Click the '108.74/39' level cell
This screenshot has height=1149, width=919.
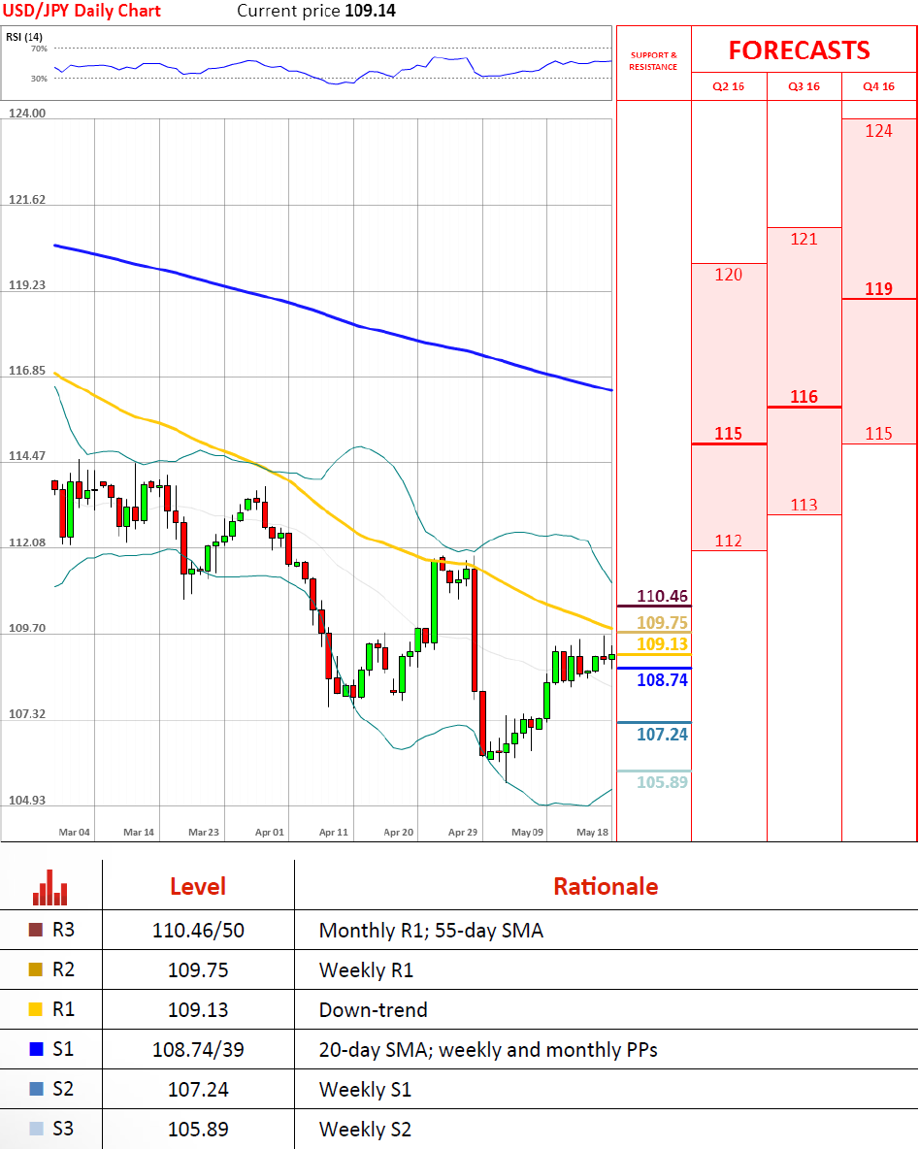click(x=198, y=1049)
